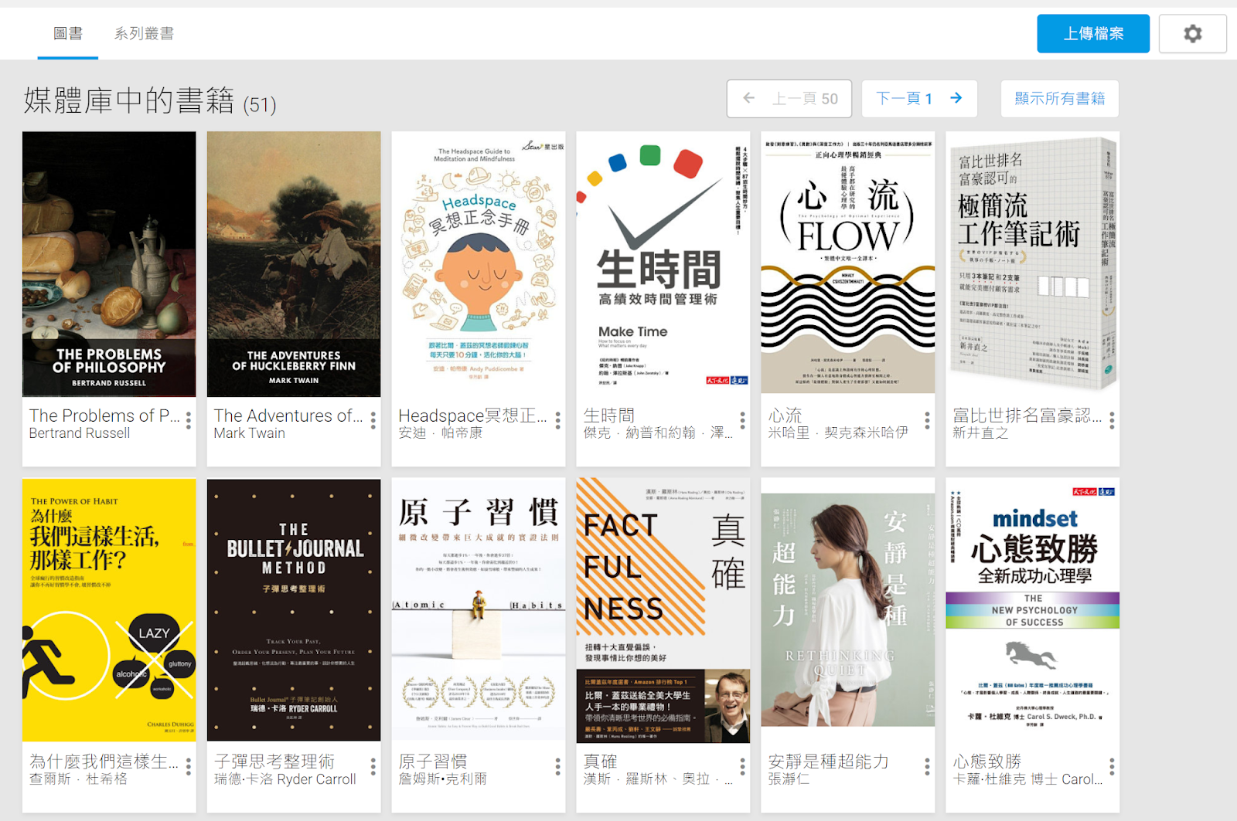Click author name 張瀞仁
The width and height of the screenshot is (1237, 821).
click(x=789, y=779)
